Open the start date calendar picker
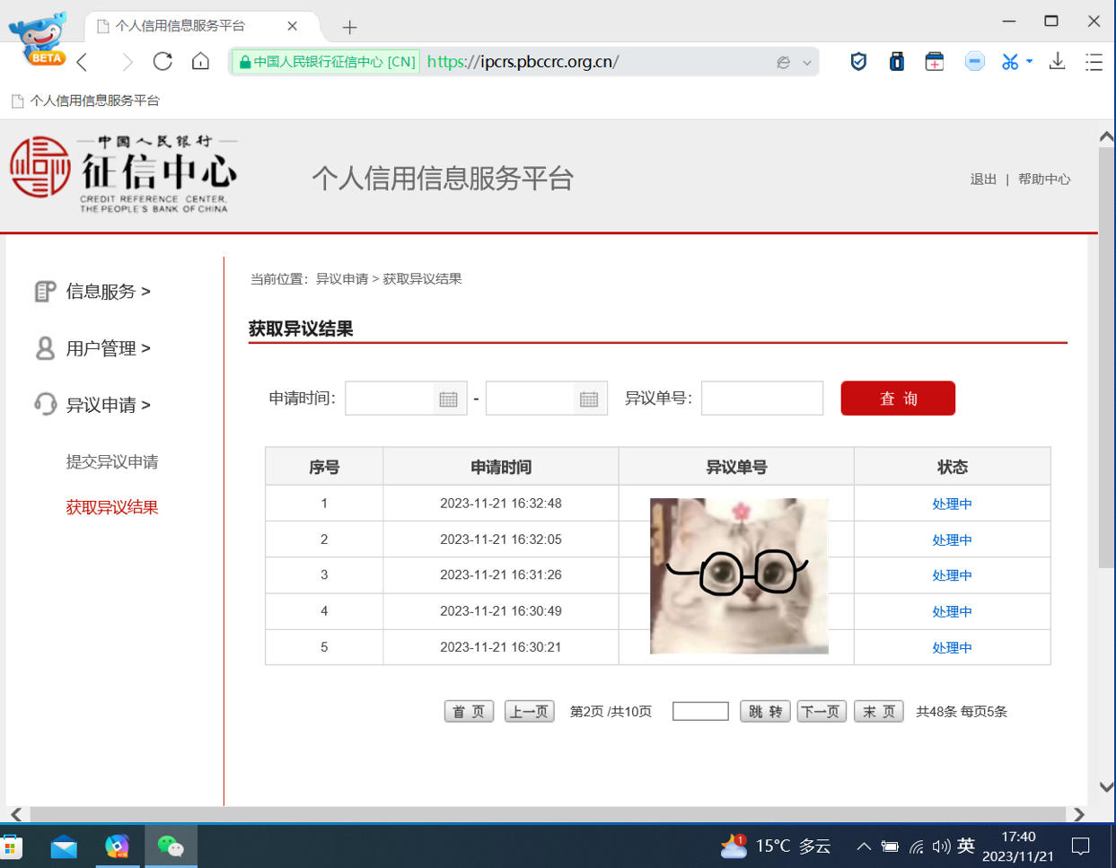 [448, 399]
